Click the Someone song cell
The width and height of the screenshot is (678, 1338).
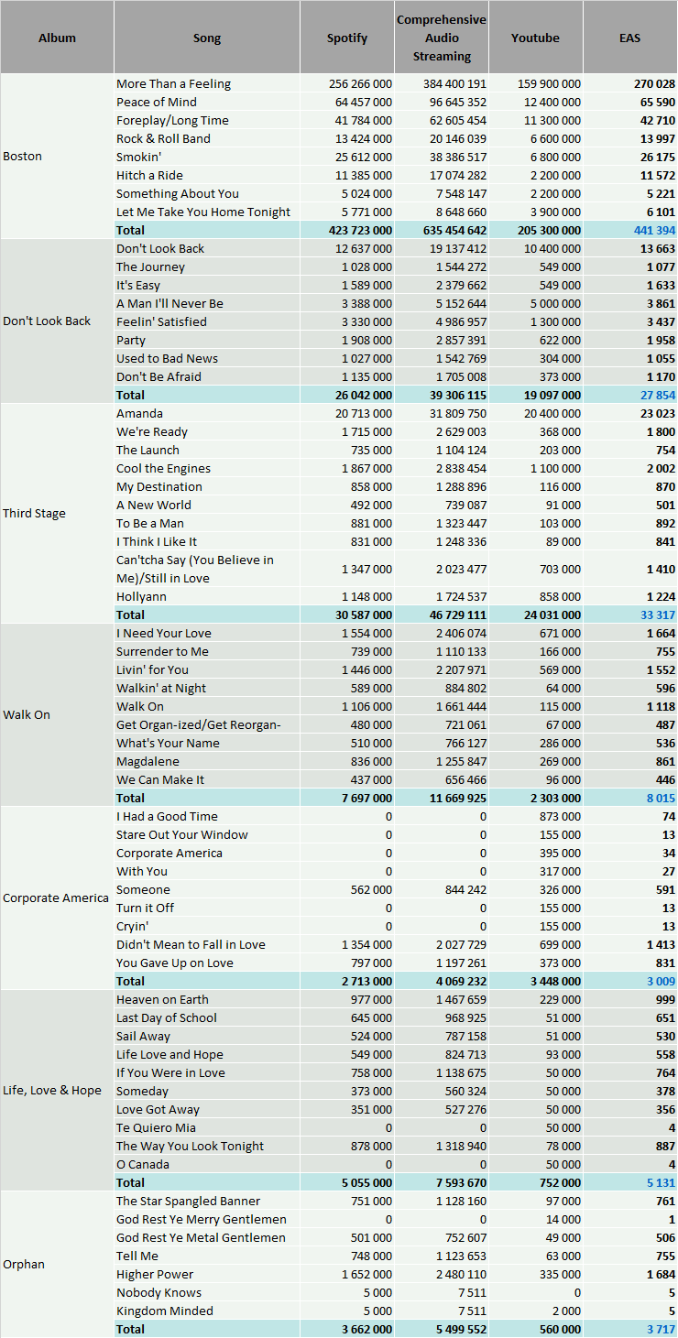coord(207,889)
